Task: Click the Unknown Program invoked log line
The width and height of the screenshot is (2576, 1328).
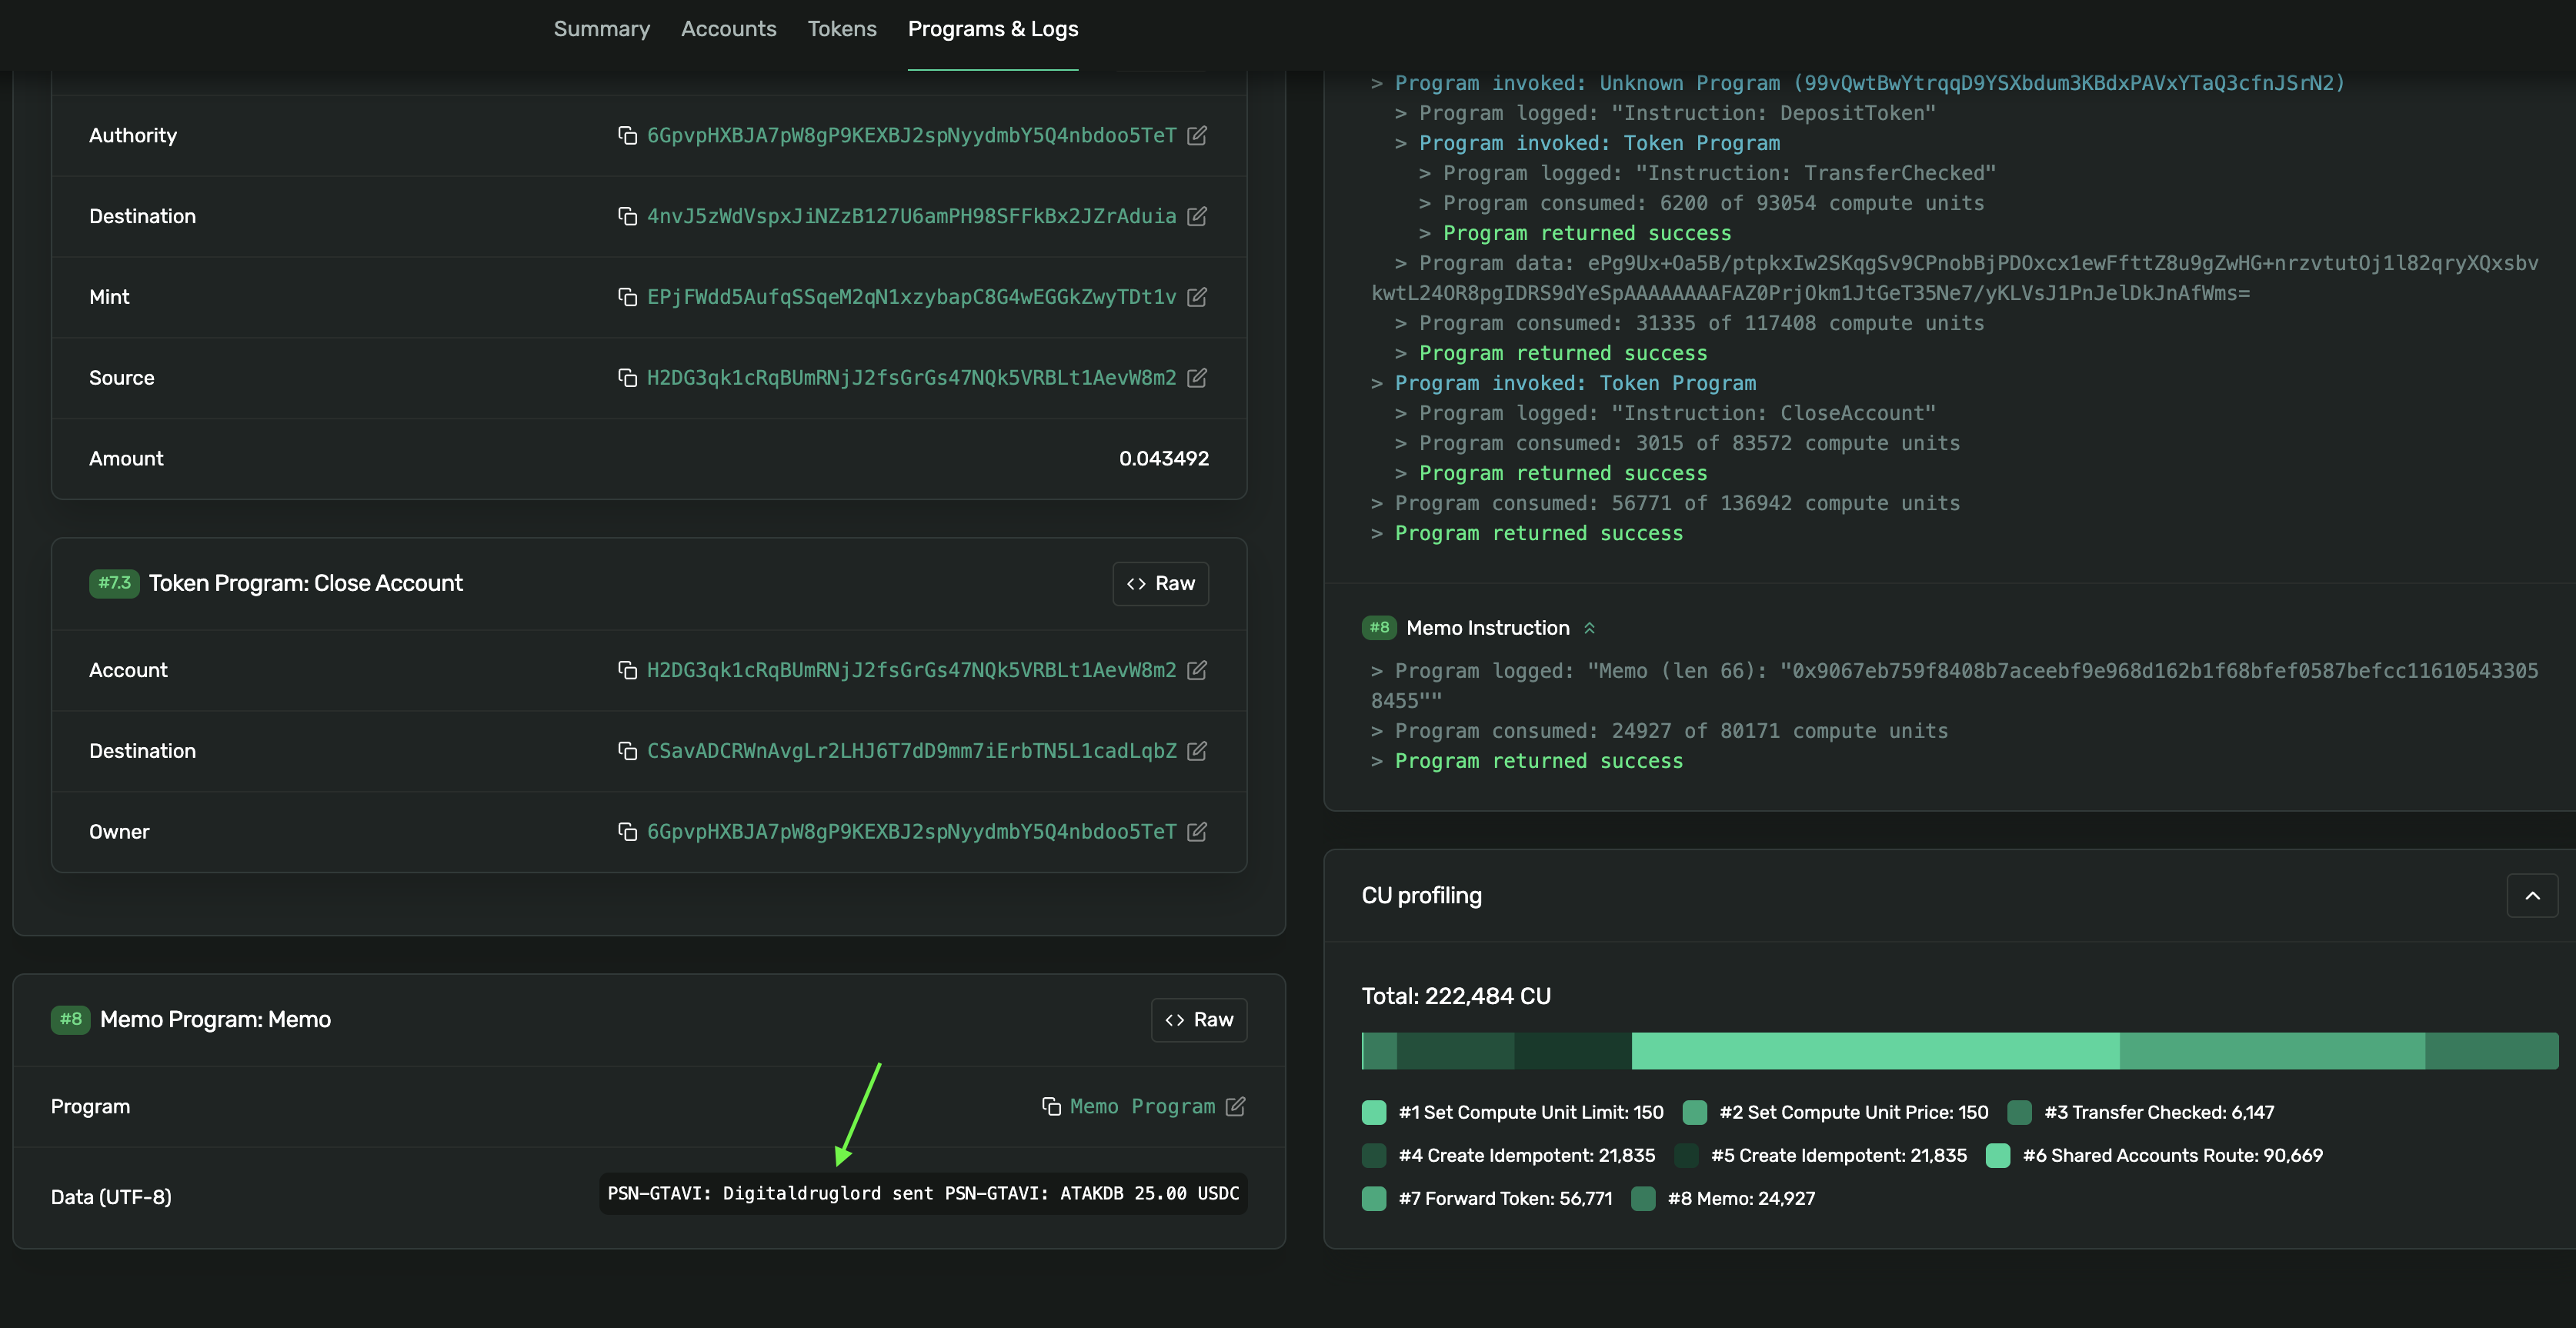Action: (1870, 83)
